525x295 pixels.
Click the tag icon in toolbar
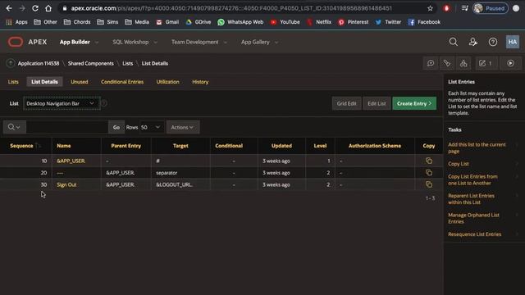[447, 63]
